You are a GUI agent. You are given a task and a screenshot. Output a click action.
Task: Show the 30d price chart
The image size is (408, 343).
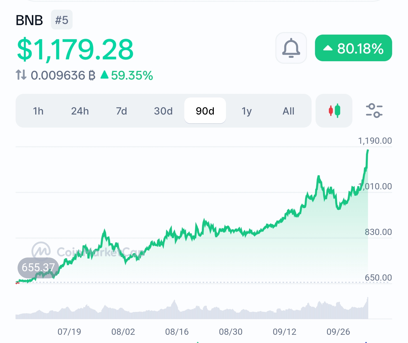coord(163,111)
